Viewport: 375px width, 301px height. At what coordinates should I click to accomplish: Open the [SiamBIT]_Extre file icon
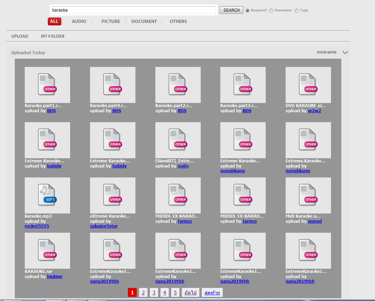click(178, 140)
